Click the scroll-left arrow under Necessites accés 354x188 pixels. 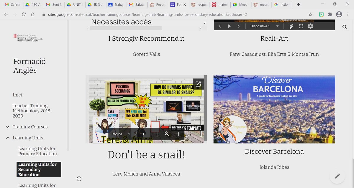pyautogui.click(x=87, y=28)
